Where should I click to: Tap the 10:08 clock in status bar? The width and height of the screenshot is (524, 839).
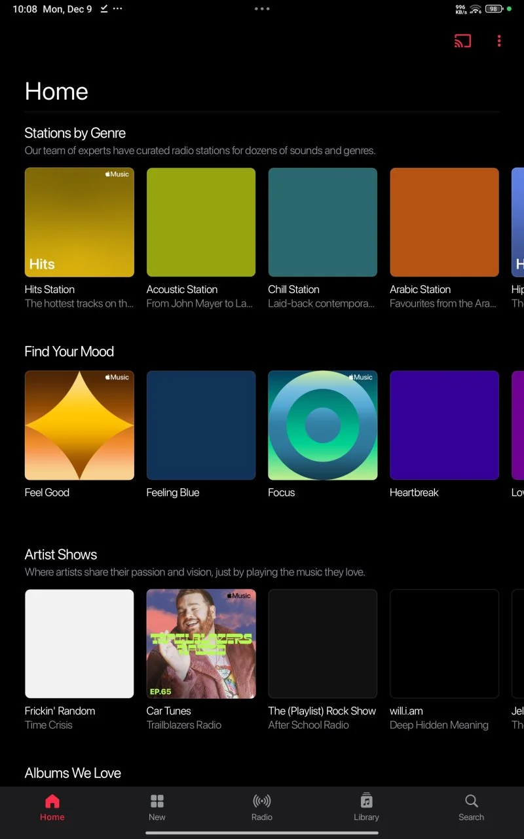(x=25, y=9)
